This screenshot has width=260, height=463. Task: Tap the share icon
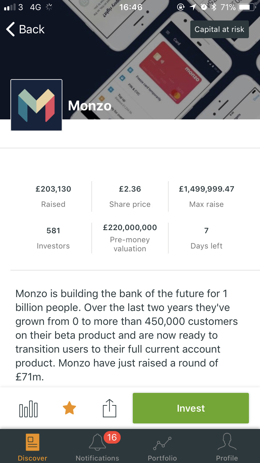click(110, 408)
